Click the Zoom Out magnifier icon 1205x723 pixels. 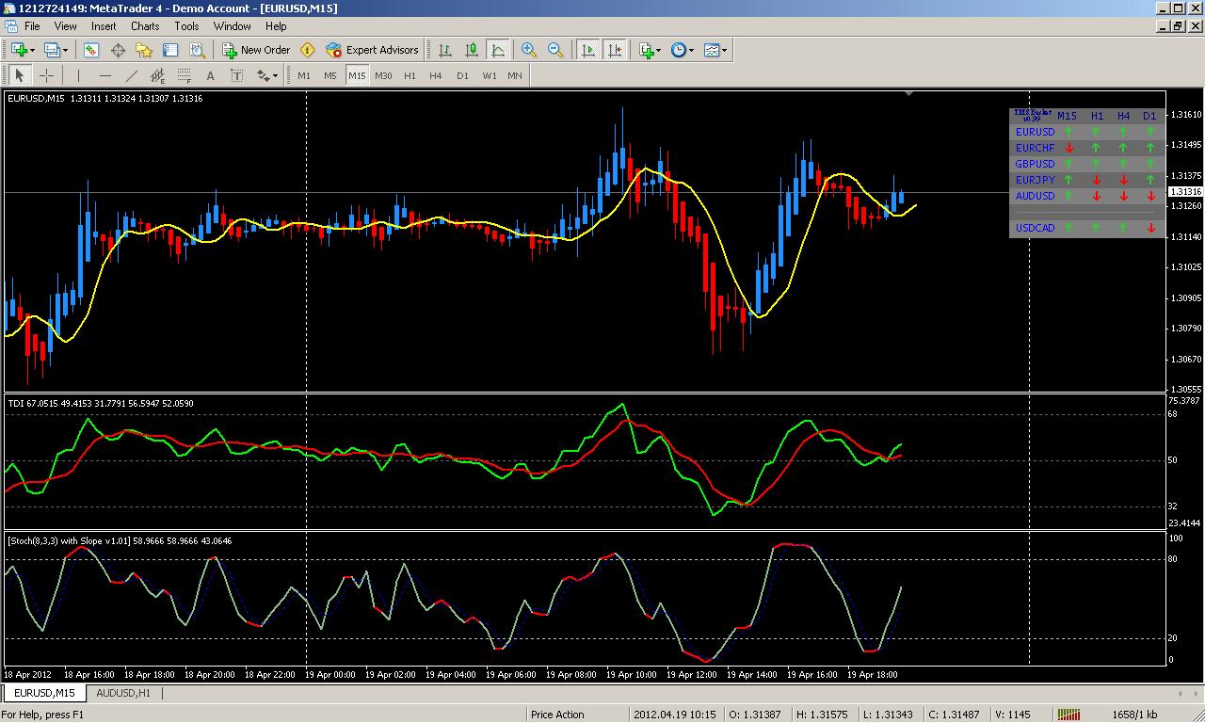tap(555, 50)
